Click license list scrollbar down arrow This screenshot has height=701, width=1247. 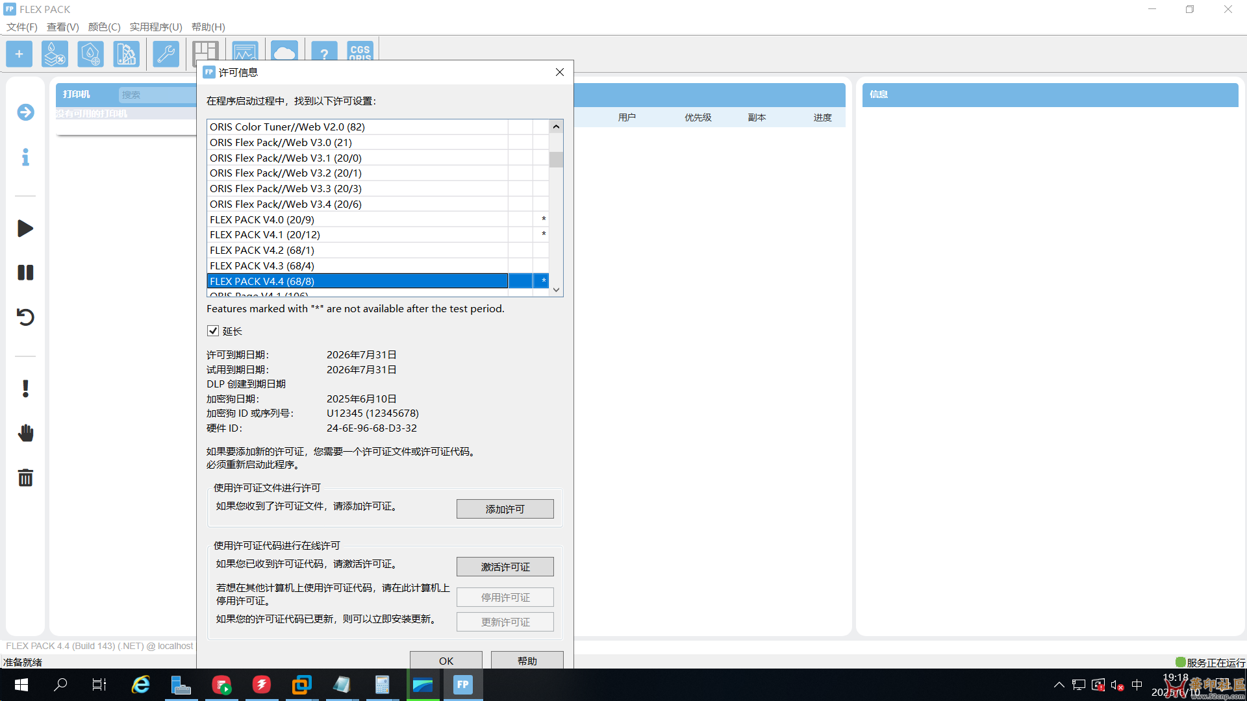pyautogui.click(x=556, y=290)
